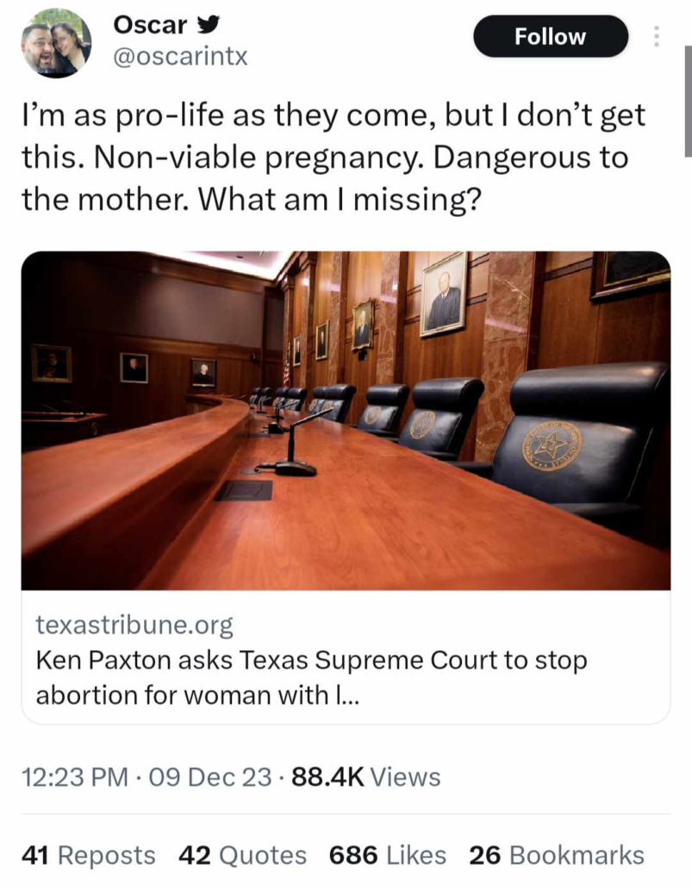Click the large framed judge portrait
The width and height of the screenshot is (692, 887).
pos(444,294)
